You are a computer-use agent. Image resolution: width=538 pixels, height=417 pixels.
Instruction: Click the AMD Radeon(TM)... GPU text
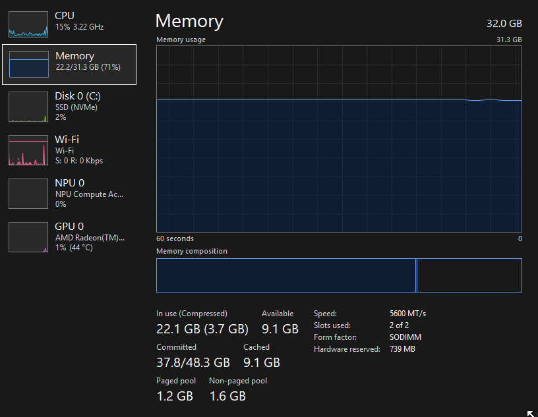(90, 238)
